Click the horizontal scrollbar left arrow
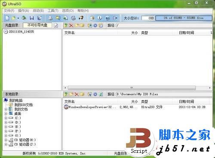Screen dimensions: 215x158 [x=65, y=88]
